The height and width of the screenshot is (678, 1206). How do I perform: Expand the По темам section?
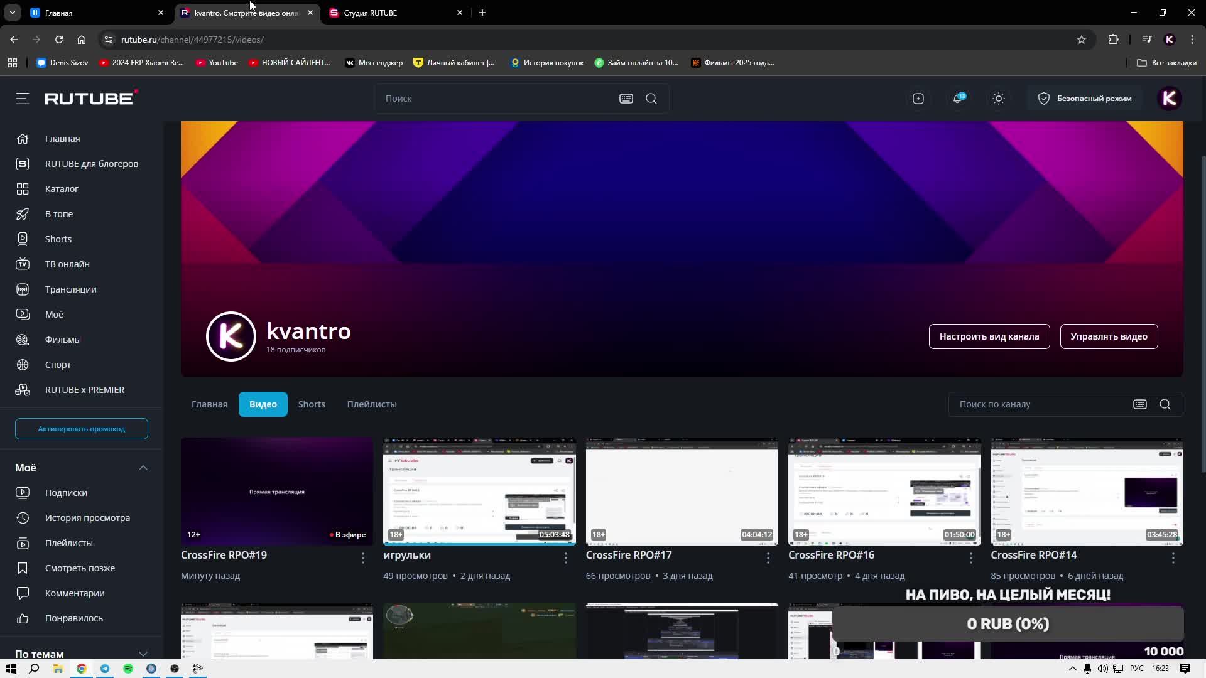point(143,654)
